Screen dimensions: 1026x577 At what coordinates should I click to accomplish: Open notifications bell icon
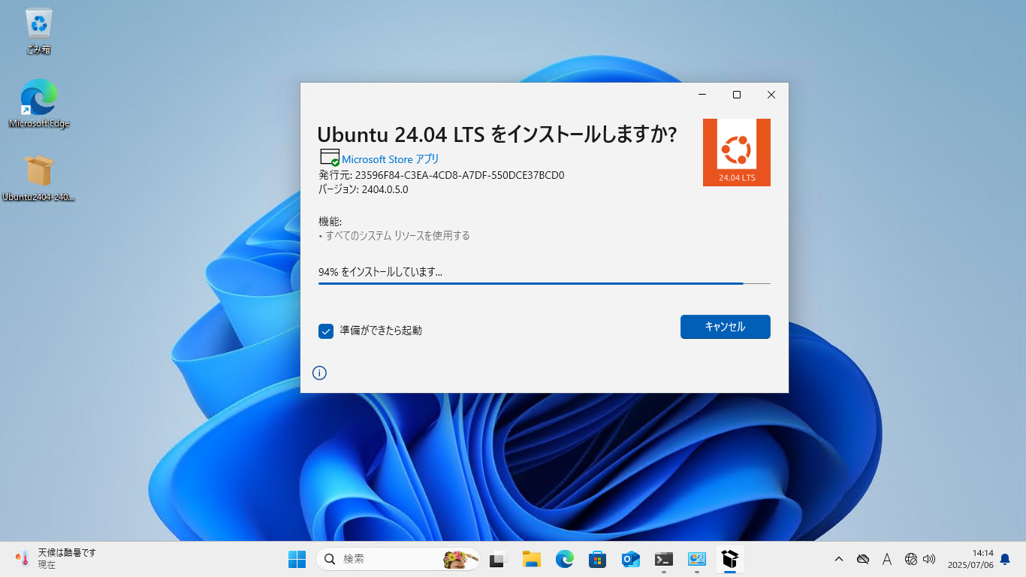click(1005, 559)
